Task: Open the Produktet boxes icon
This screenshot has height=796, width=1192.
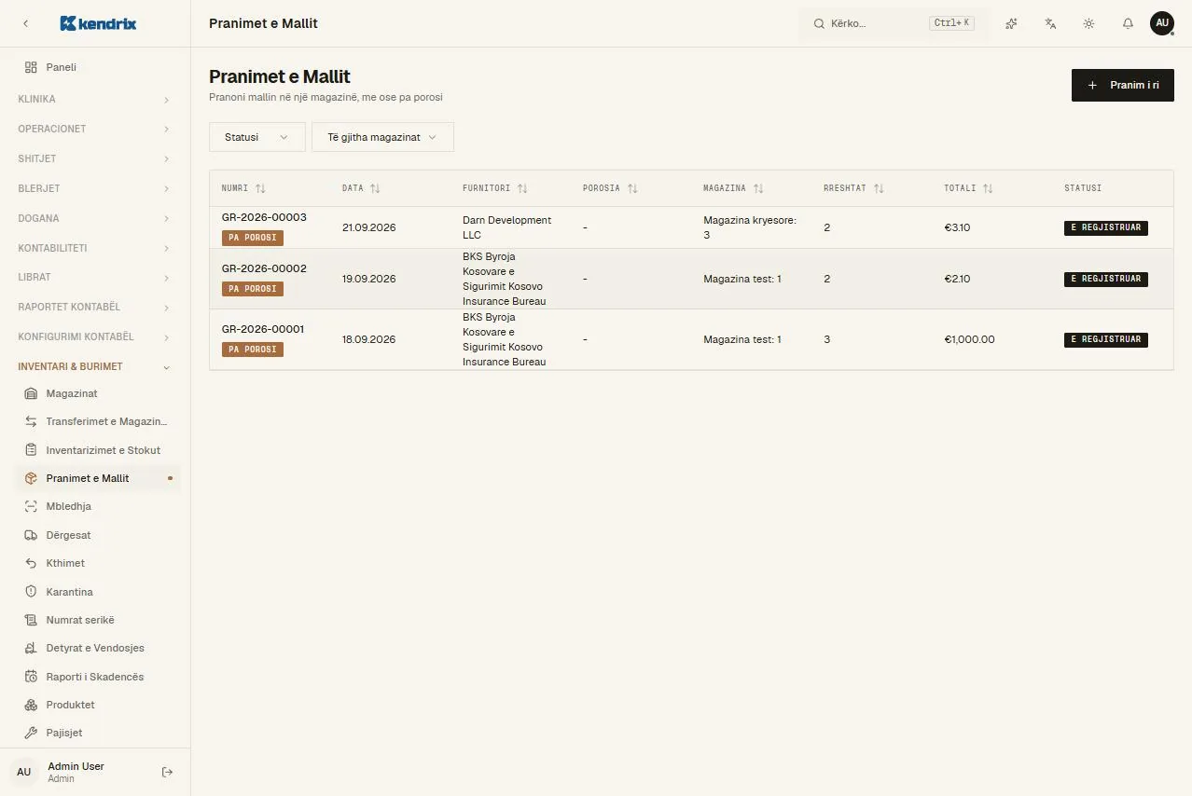Action: [x=31, y=705]
